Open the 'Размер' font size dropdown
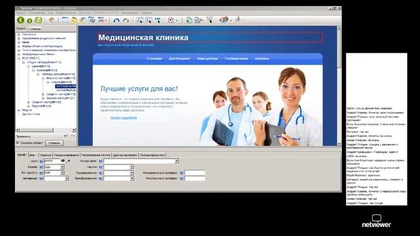Screen dimensions: 420x236 click(62, 167)
